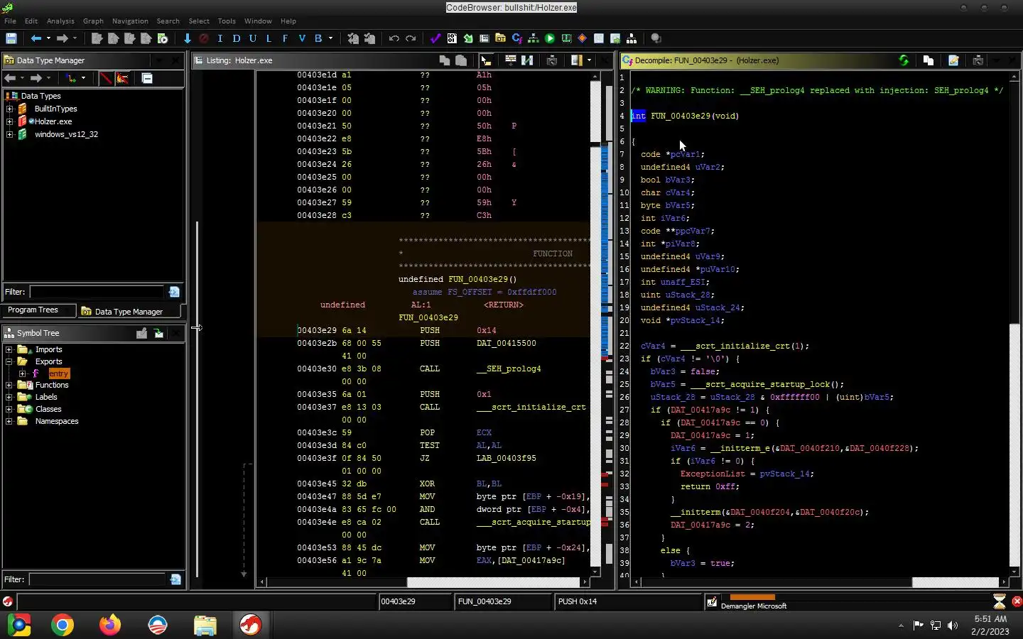This screenshot has height=639, width=1023.
Task: Expand the Classes folder in Symbol Tree
Action: [9, 409]
